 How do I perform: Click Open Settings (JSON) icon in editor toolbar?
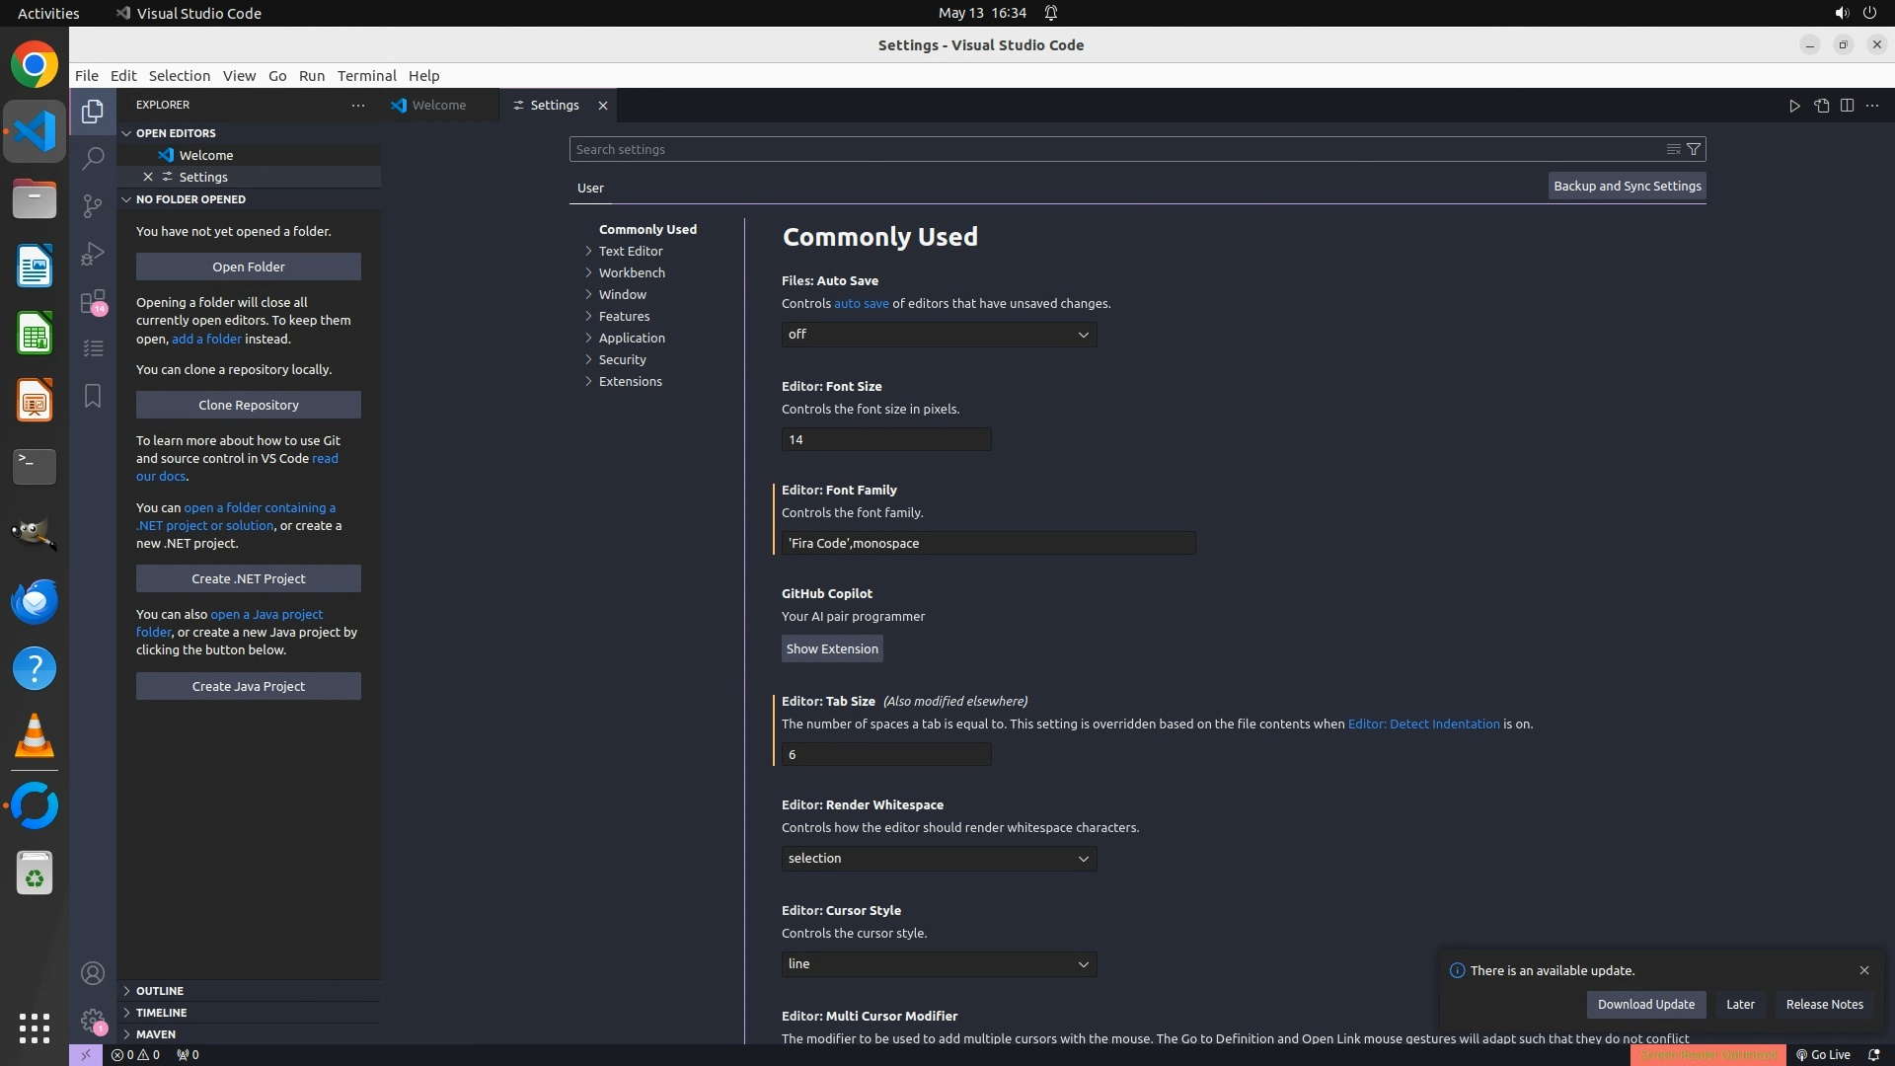pyautogui.click(x=1821, y=106)
